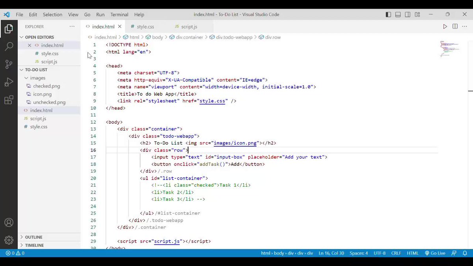Viewport: 473px width, 266px height.
Task: Toggle Primary Side Bar layout icon
Action: tap(388, 15)
